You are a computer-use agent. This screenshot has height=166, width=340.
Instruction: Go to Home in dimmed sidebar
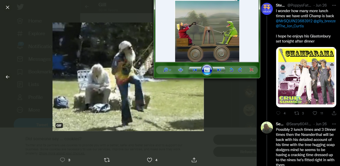tap(29, 21)
